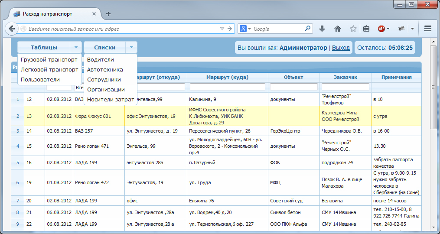Select Пользователи menu item
Viewport: 440px width, 234px height.
[49, 79]
